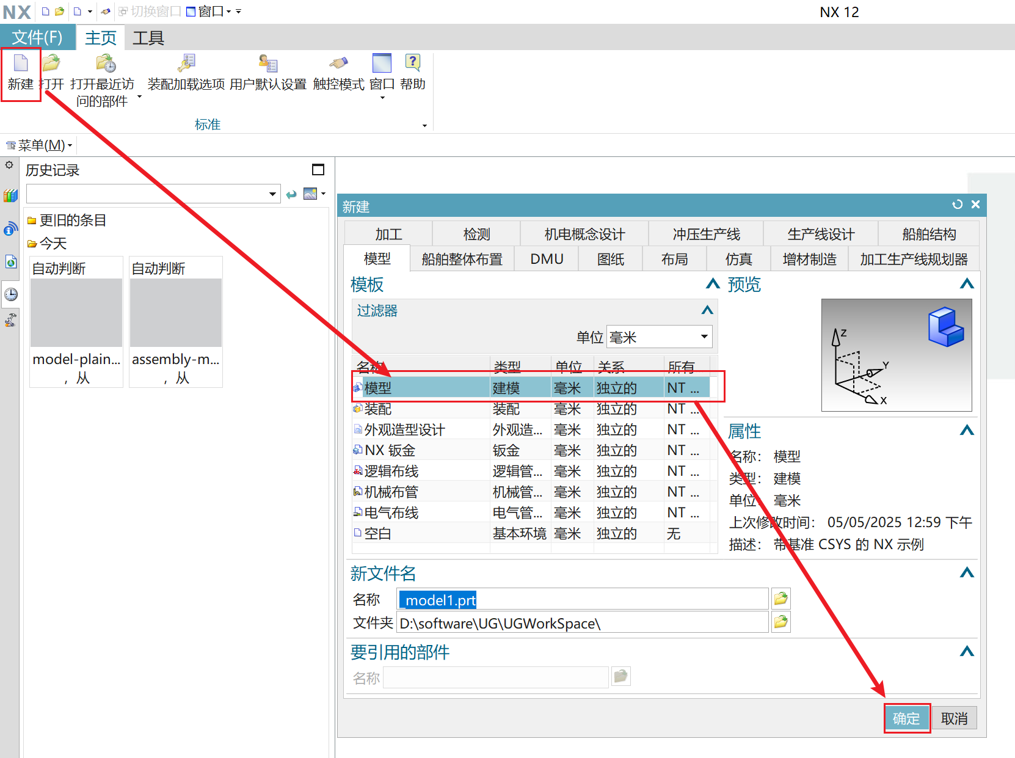Click the New (新建) file icon

21,63
